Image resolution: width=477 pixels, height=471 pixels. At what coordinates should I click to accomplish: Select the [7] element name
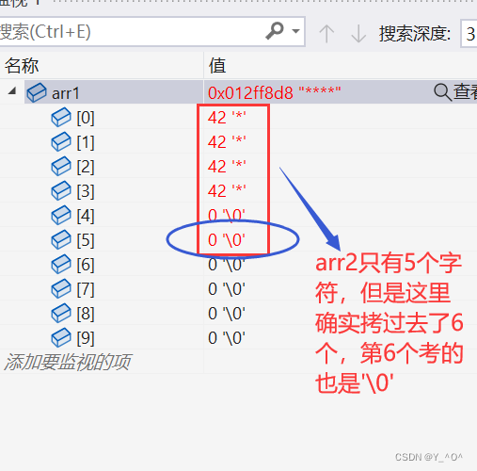tap(86, 289)
